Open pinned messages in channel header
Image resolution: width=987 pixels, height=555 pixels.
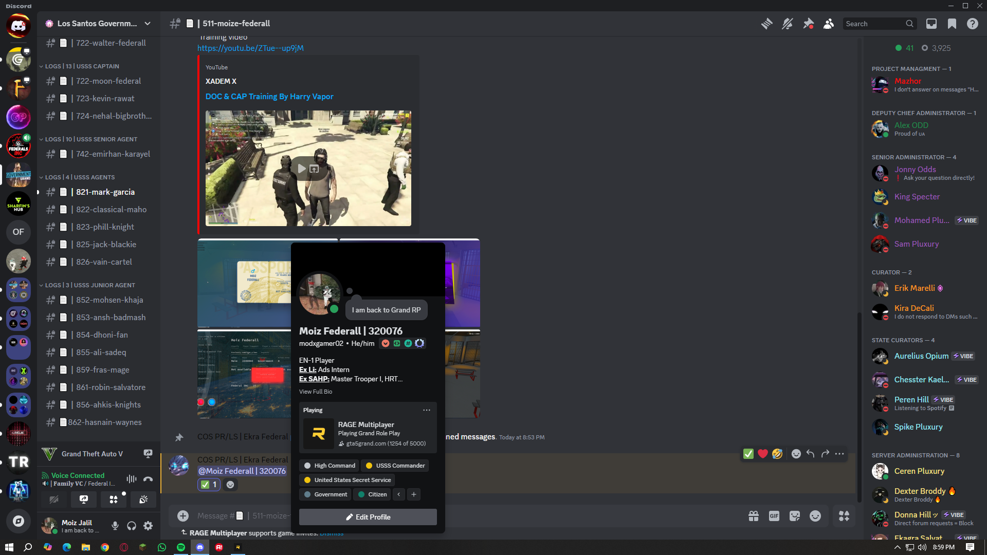pos(808,24)
